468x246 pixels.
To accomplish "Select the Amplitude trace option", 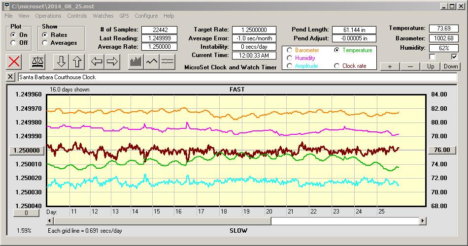I will pos(289,66).
